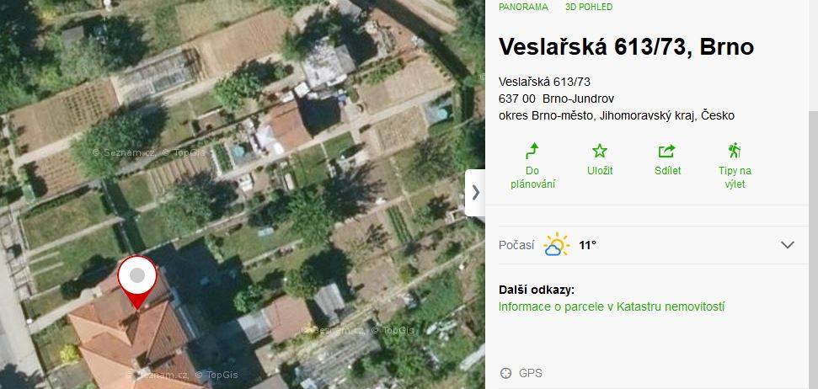Click the star icon to save place
818x389 pixels.
[x=600, y=152]
